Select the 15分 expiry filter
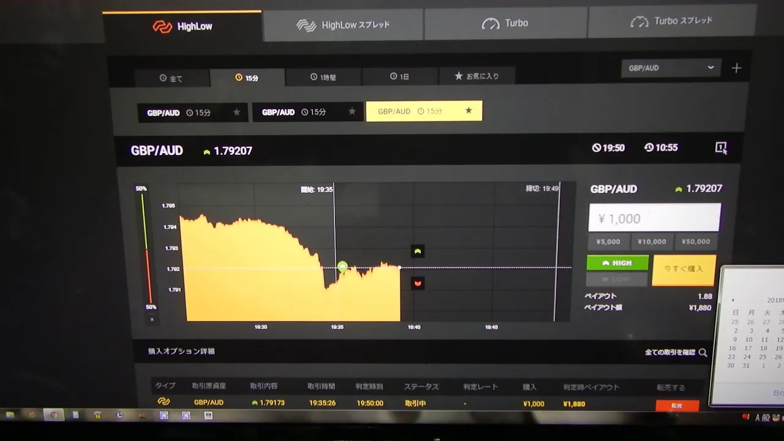Screen dimensions: 784x441 (247, 78)
